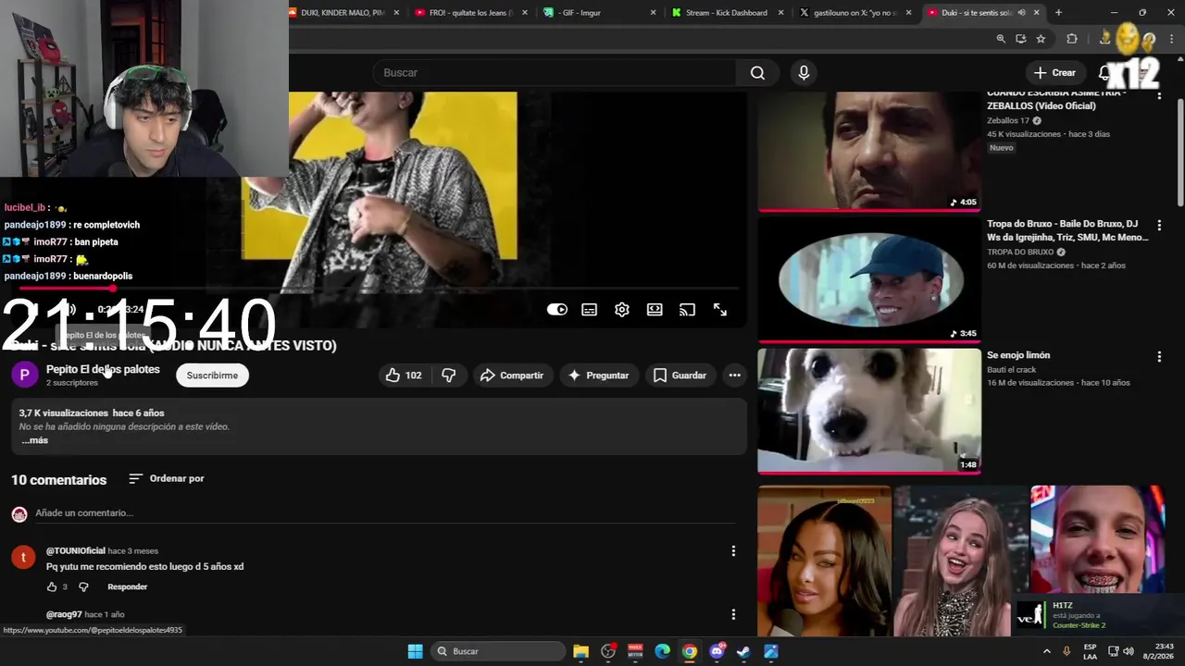Search YouTube with the magnifier button
This screenshot has height=666, width=1185.
[757, 73]
